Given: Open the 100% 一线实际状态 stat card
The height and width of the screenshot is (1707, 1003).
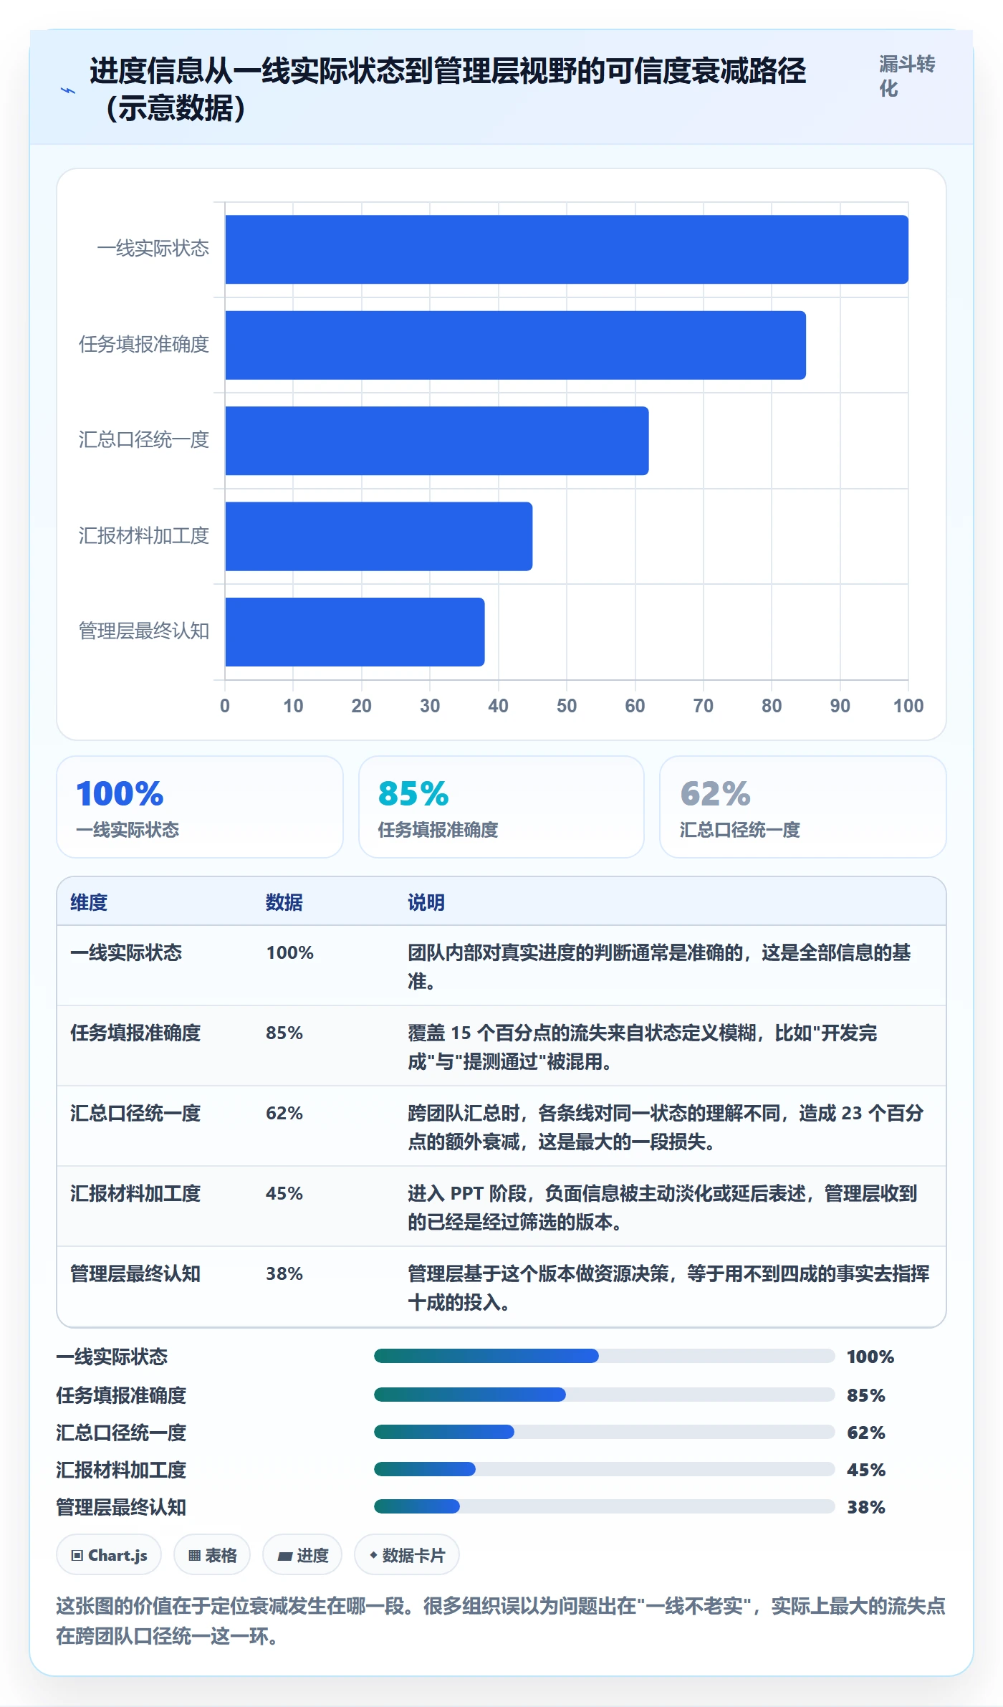Looking at the screenshot, I should point(200,807).
